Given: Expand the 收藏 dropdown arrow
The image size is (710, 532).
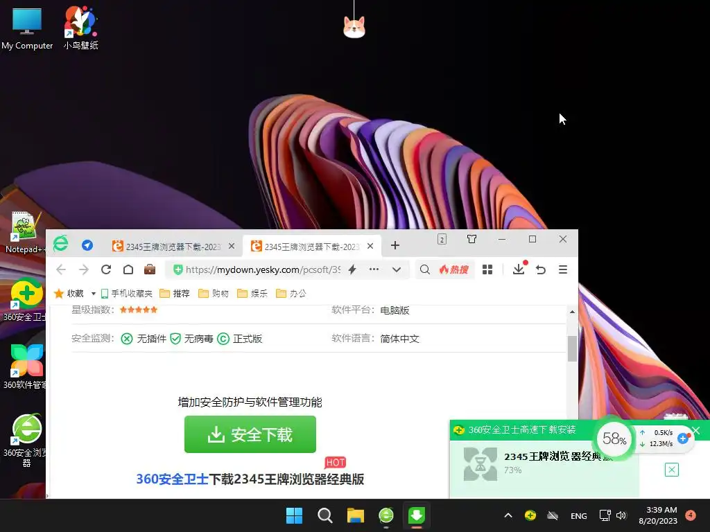Looking at the screenshot, I should (x=94, y=294).
